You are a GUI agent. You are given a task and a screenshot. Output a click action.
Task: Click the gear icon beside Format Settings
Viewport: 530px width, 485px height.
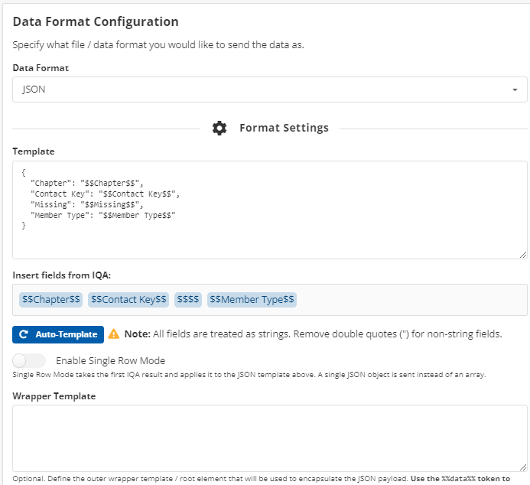click(219, 128)
